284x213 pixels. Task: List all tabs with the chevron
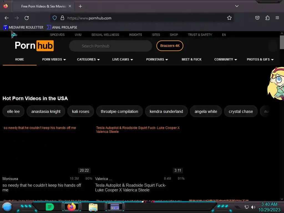pos(237,6)
